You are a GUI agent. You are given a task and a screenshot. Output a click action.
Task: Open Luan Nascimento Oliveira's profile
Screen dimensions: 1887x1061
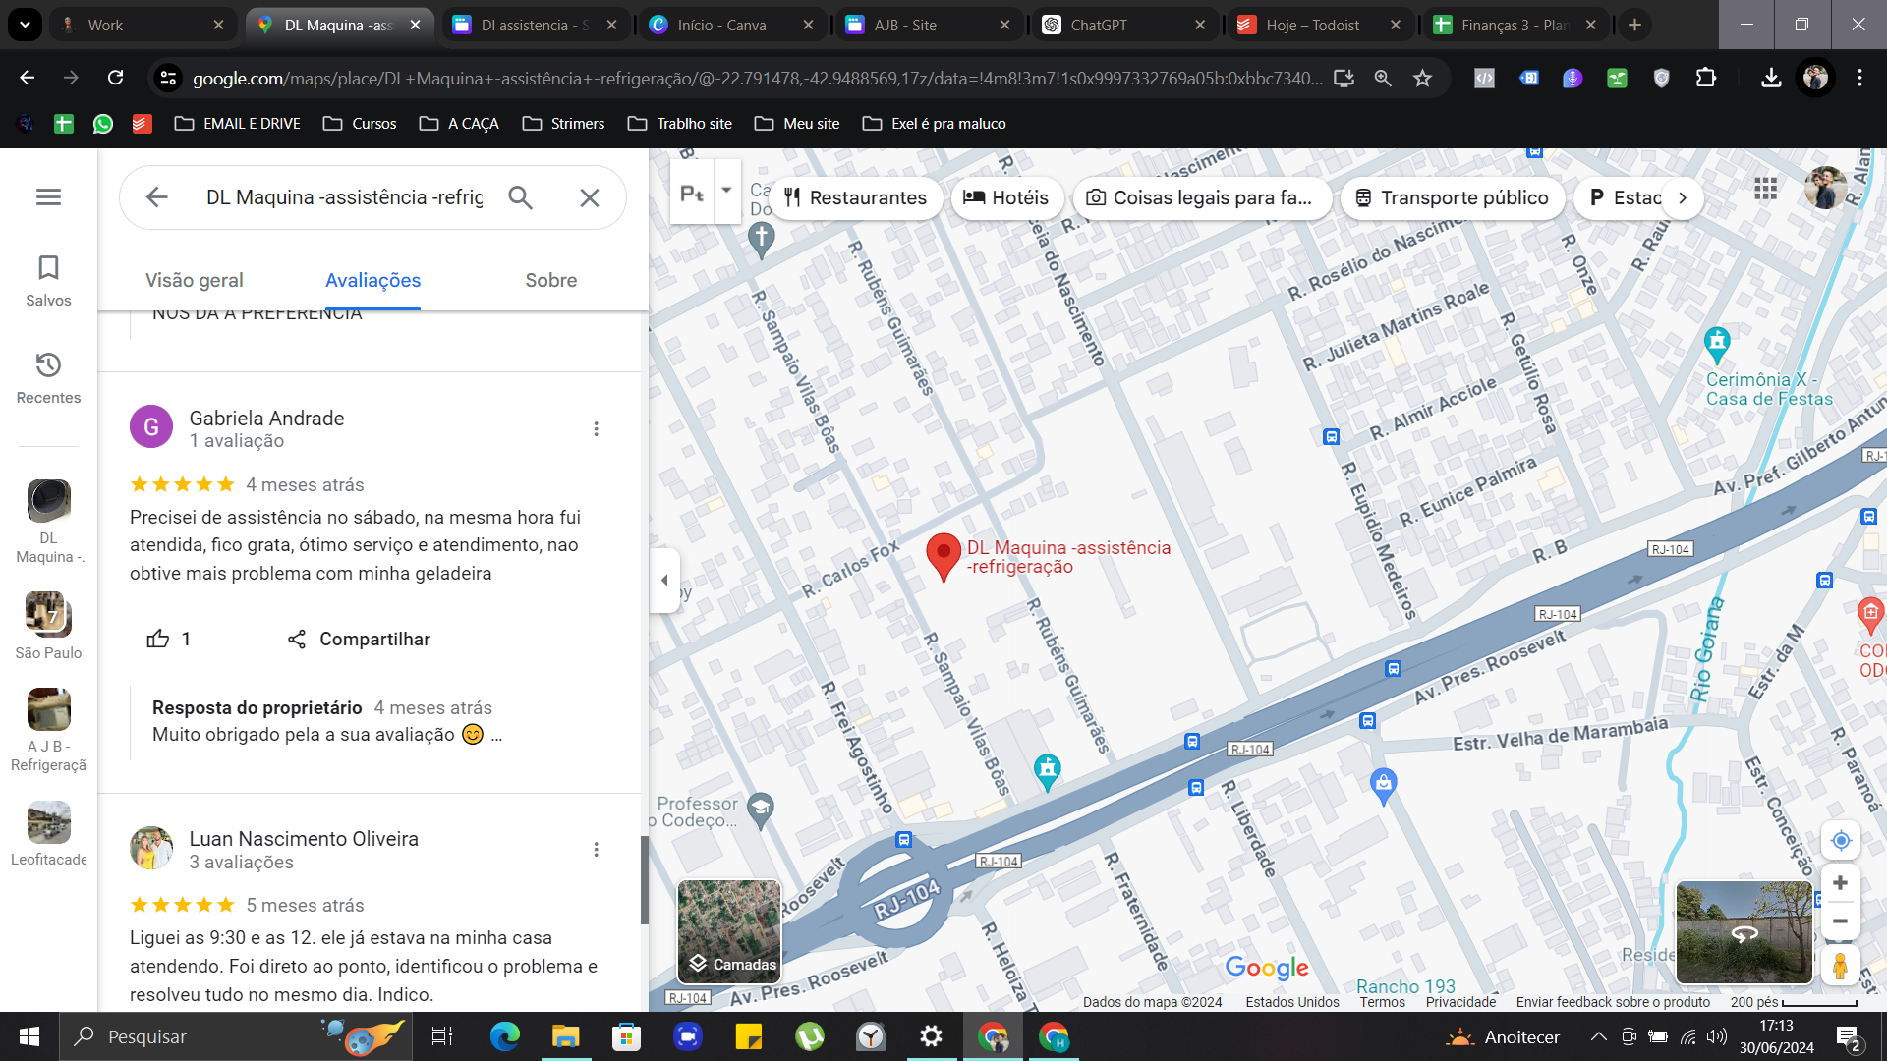coord(304,839)
